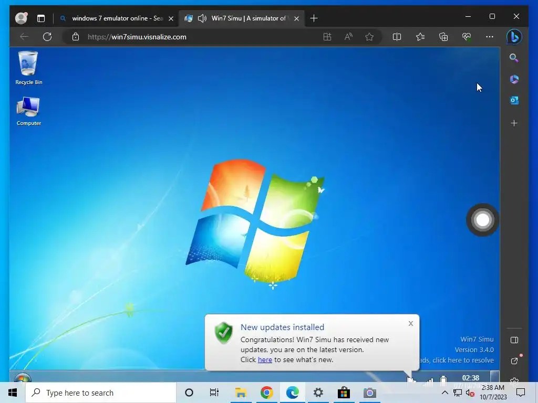This screenshot has height=403, width=538.
Task: Open Collections panel
Action: click(443, 37)
